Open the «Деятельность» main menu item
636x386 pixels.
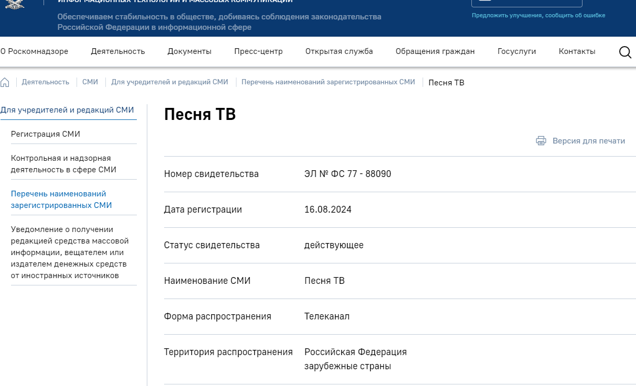(118, 51)
